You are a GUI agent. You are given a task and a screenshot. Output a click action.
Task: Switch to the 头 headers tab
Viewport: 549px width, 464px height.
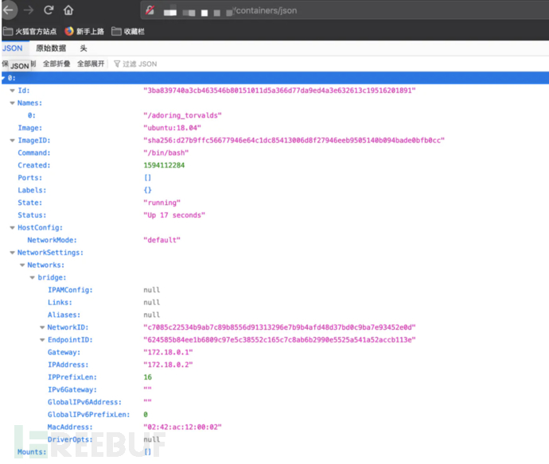pyautogui.click(x=84, y=48)
